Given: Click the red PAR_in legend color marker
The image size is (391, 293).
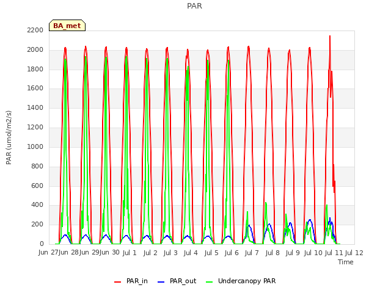Looking at the screenshot, I should 117,282.
